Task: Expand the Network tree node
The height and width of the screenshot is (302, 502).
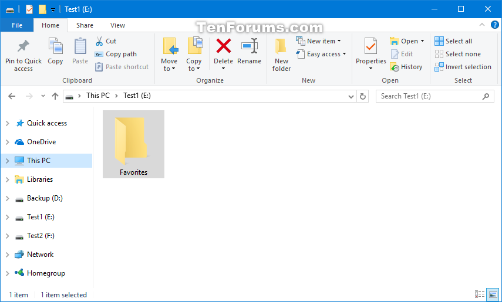Action: [x=8, y=255]
